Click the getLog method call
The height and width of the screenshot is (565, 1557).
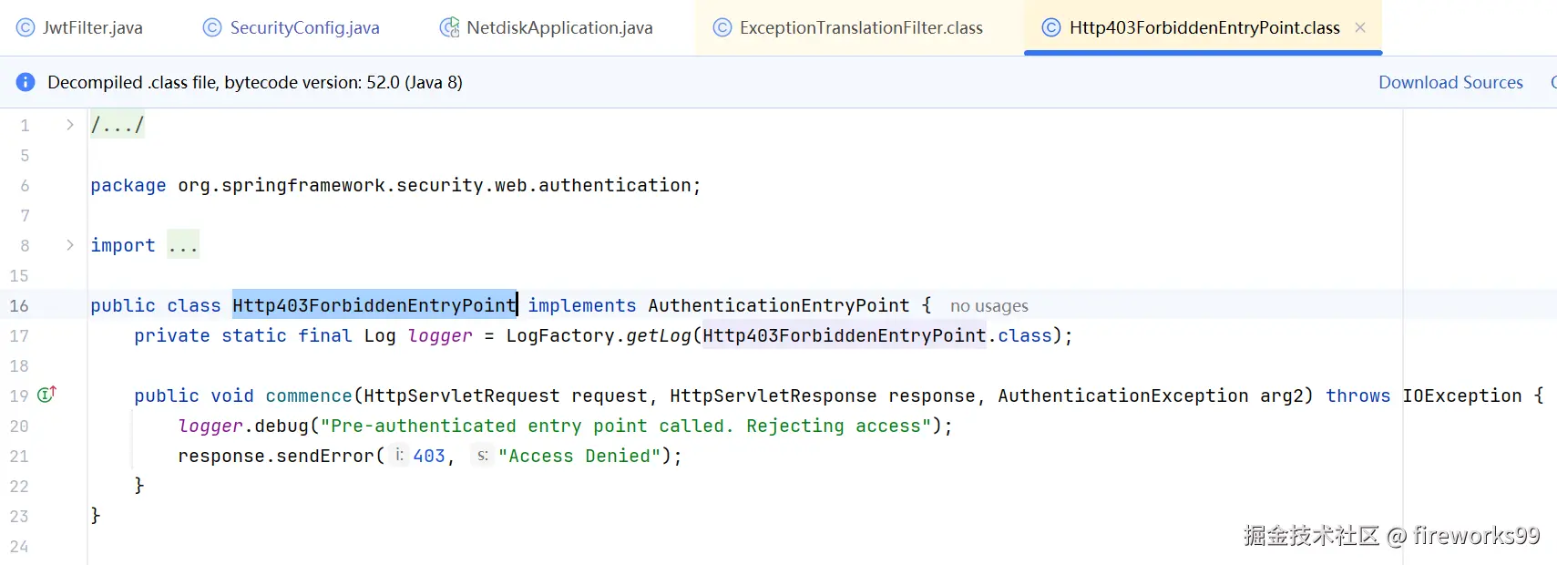click(659, 335)
